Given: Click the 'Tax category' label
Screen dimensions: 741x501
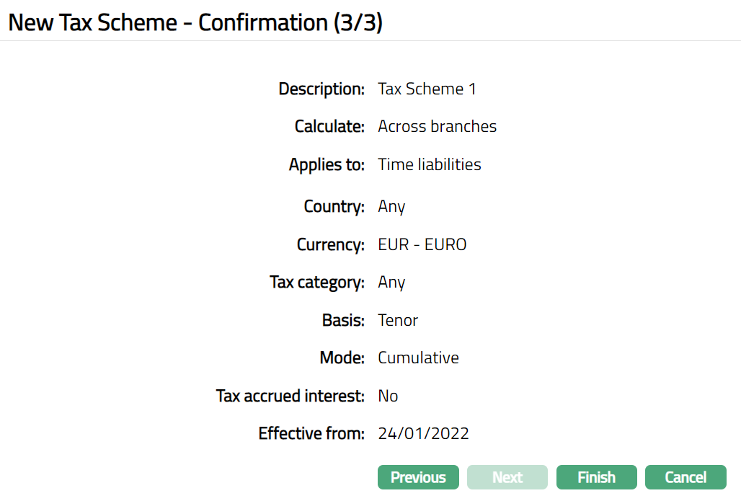Looking at the screenshot, I should [317, 283].
